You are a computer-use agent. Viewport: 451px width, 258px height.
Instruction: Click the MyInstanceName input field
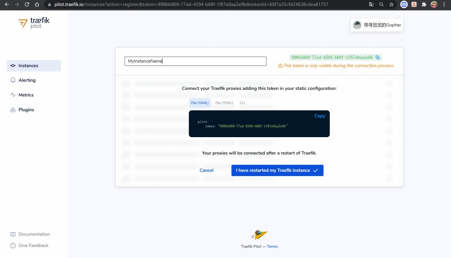(195, 61)
